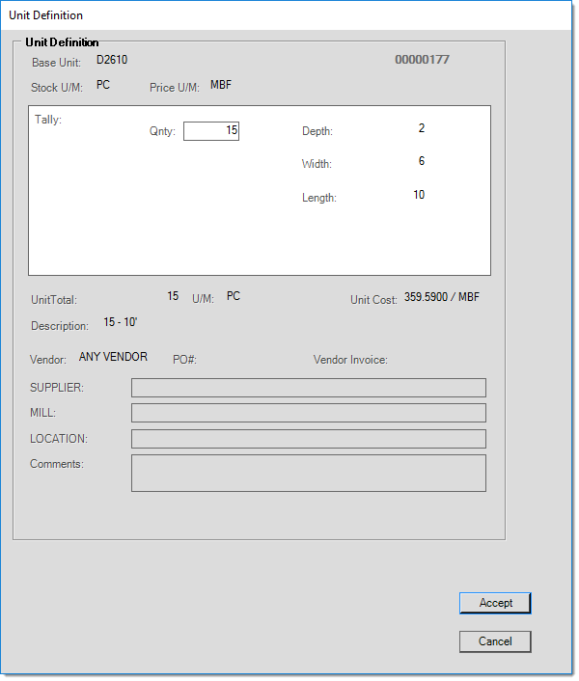Click the Tally label
The image size is (579, 681).
coord(48,120)
